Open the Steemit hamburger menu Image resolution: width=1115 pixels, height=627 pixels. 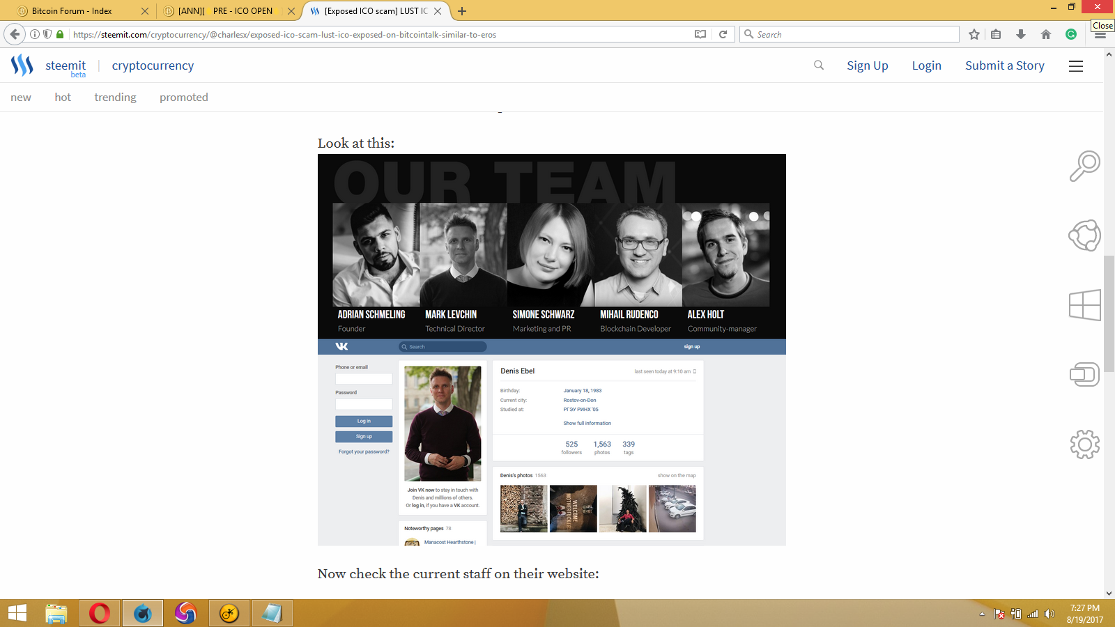[1076, 65]
